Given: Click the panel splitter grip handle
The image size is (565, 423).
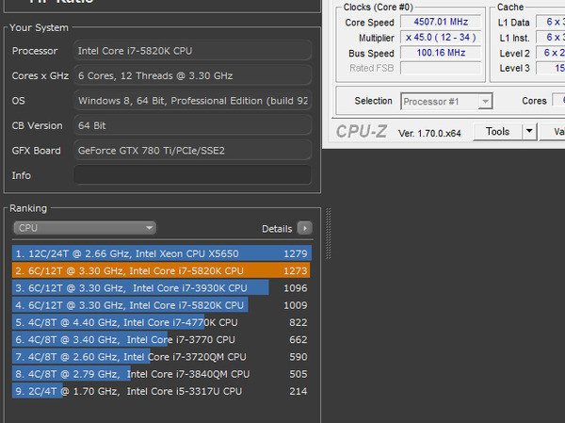Looking at the screenshot, I should (x=329, y=234).
